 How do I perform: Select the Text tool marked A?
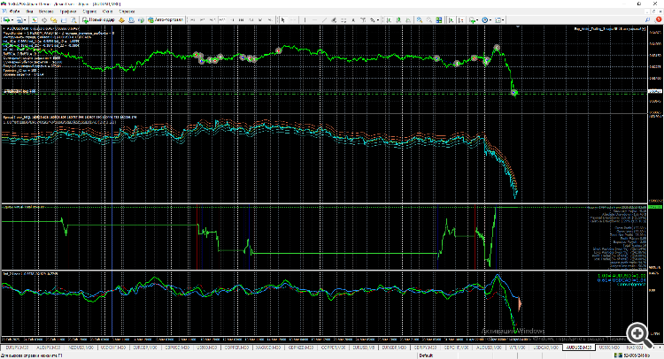tap(353, 19)
